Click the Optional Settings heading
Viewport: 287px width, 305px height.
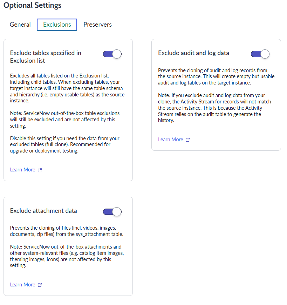click(32, 5)
